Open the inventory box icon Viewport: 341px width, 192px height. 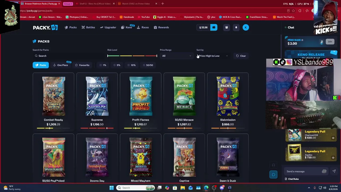226,27
